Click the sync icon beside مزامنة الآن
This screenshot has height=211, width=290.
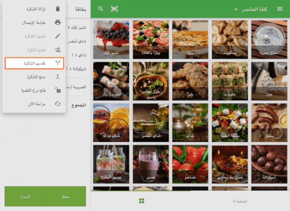58,104
